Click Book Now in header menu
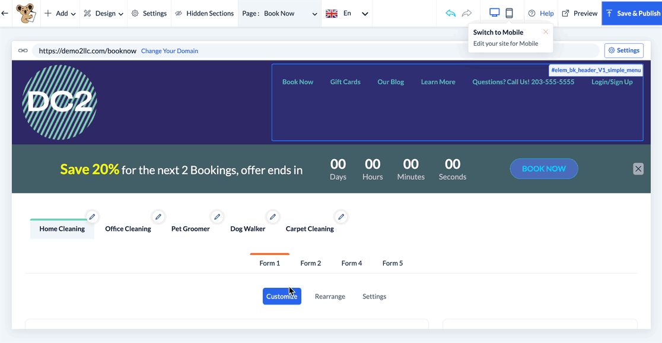The height and width of the screenshot is (343, 662). click(x=298, y=82)
